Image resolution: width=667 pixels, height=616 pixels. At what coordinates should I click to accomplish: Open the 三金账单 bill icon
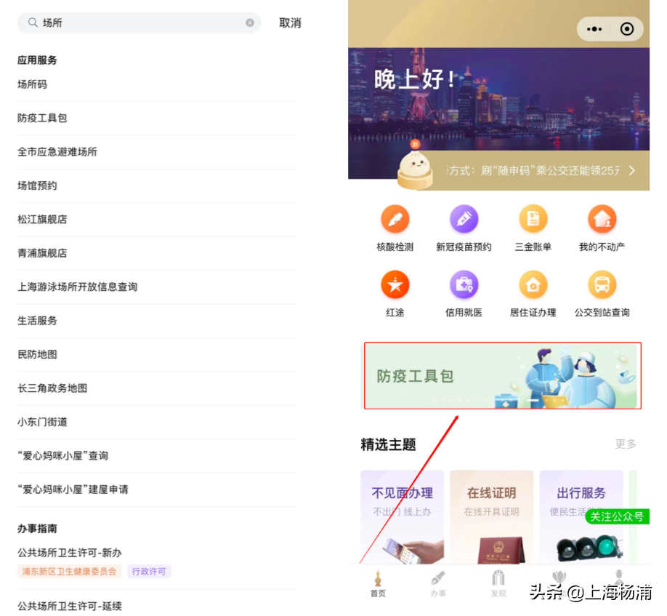click(533, 218)
